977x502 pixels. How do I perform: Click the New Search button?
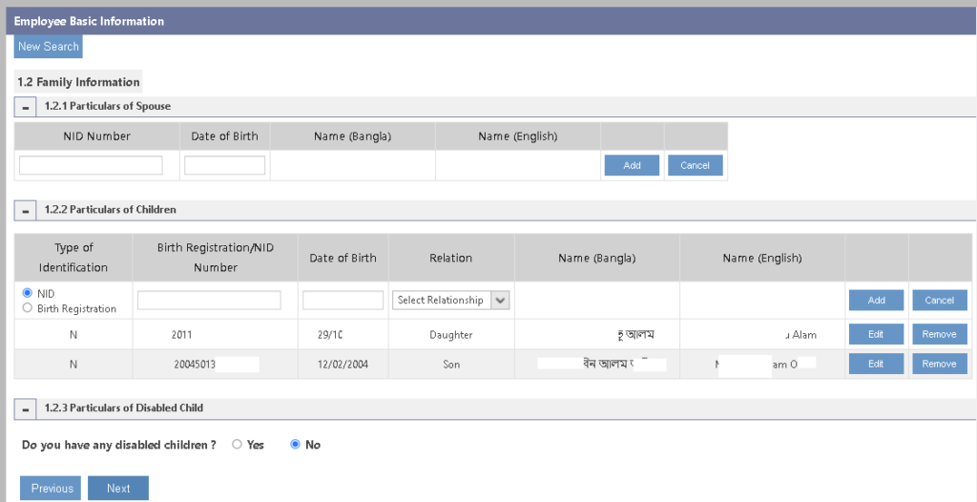pyautogui.click(x=48, y=47)
